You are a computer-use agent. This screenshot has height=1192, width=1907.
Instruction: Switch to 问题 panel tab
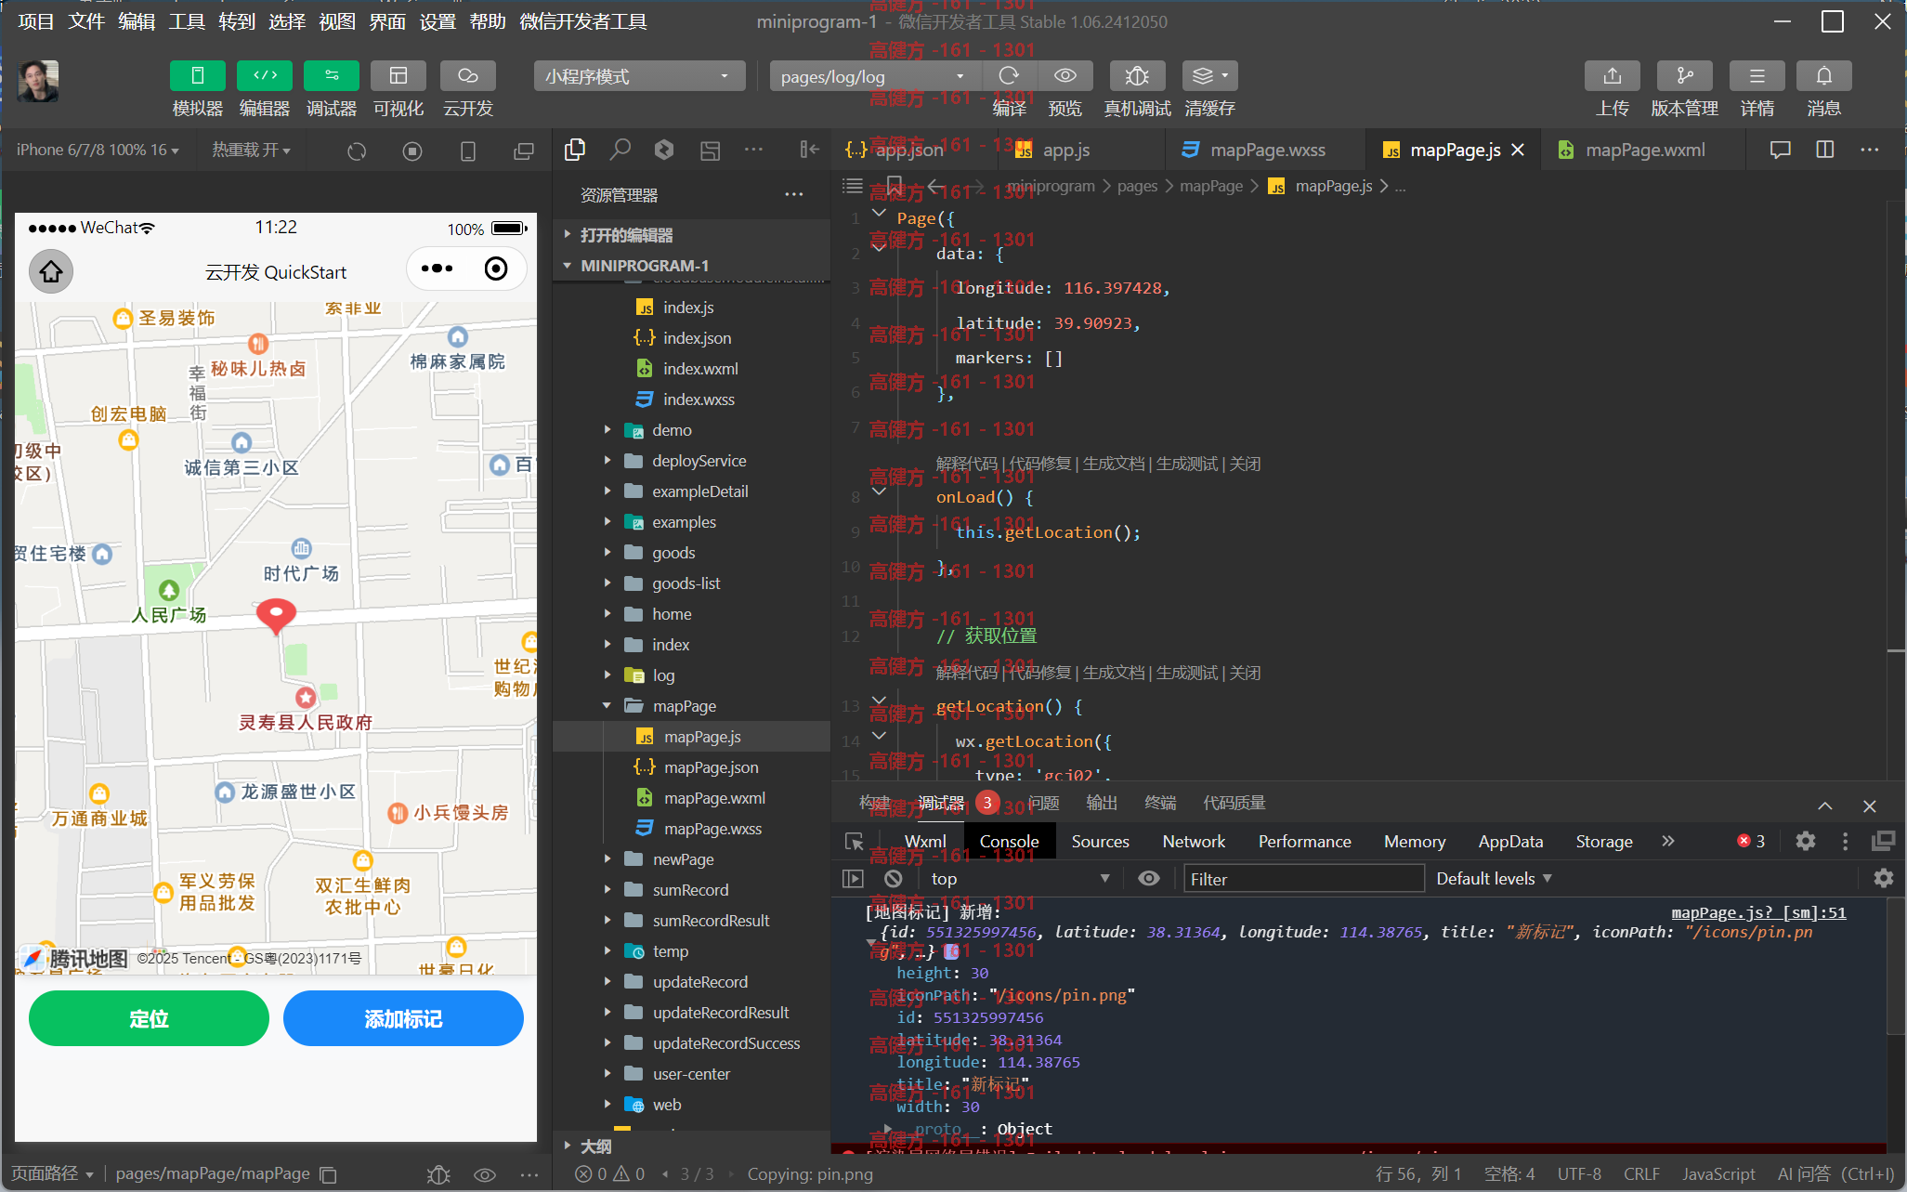(x=1043, y=803)
